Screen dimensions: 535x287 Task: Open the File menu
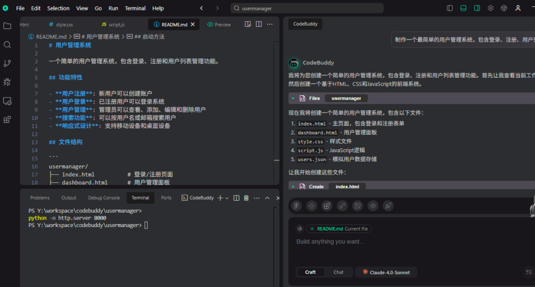tap(20, 8)
